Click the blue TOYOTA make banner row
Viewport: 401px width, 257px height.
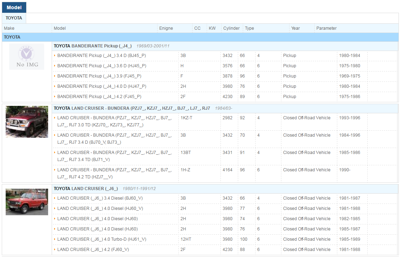click(x=200, y=37)
